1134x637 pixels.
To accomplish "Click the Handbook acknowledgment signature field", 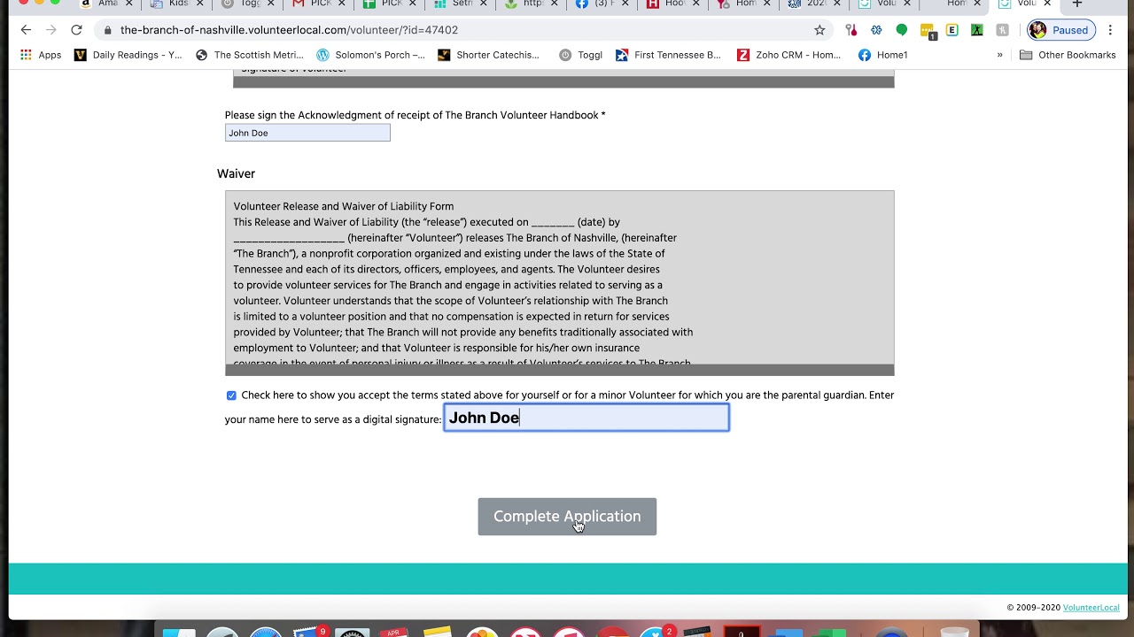I will click(x=307, y=133).
